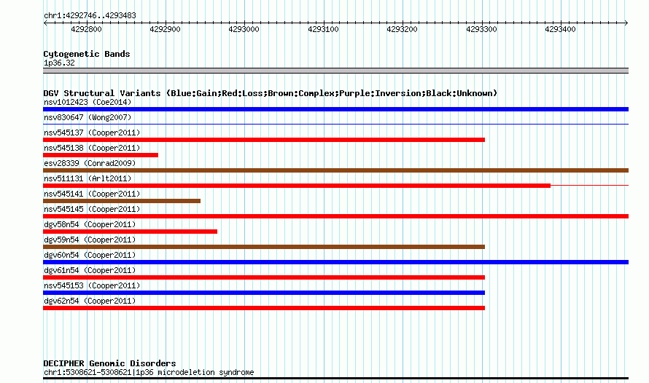Click the 4292900 ruler position
This screenshot has height=383, width=649.
click(x=165, y=29)
